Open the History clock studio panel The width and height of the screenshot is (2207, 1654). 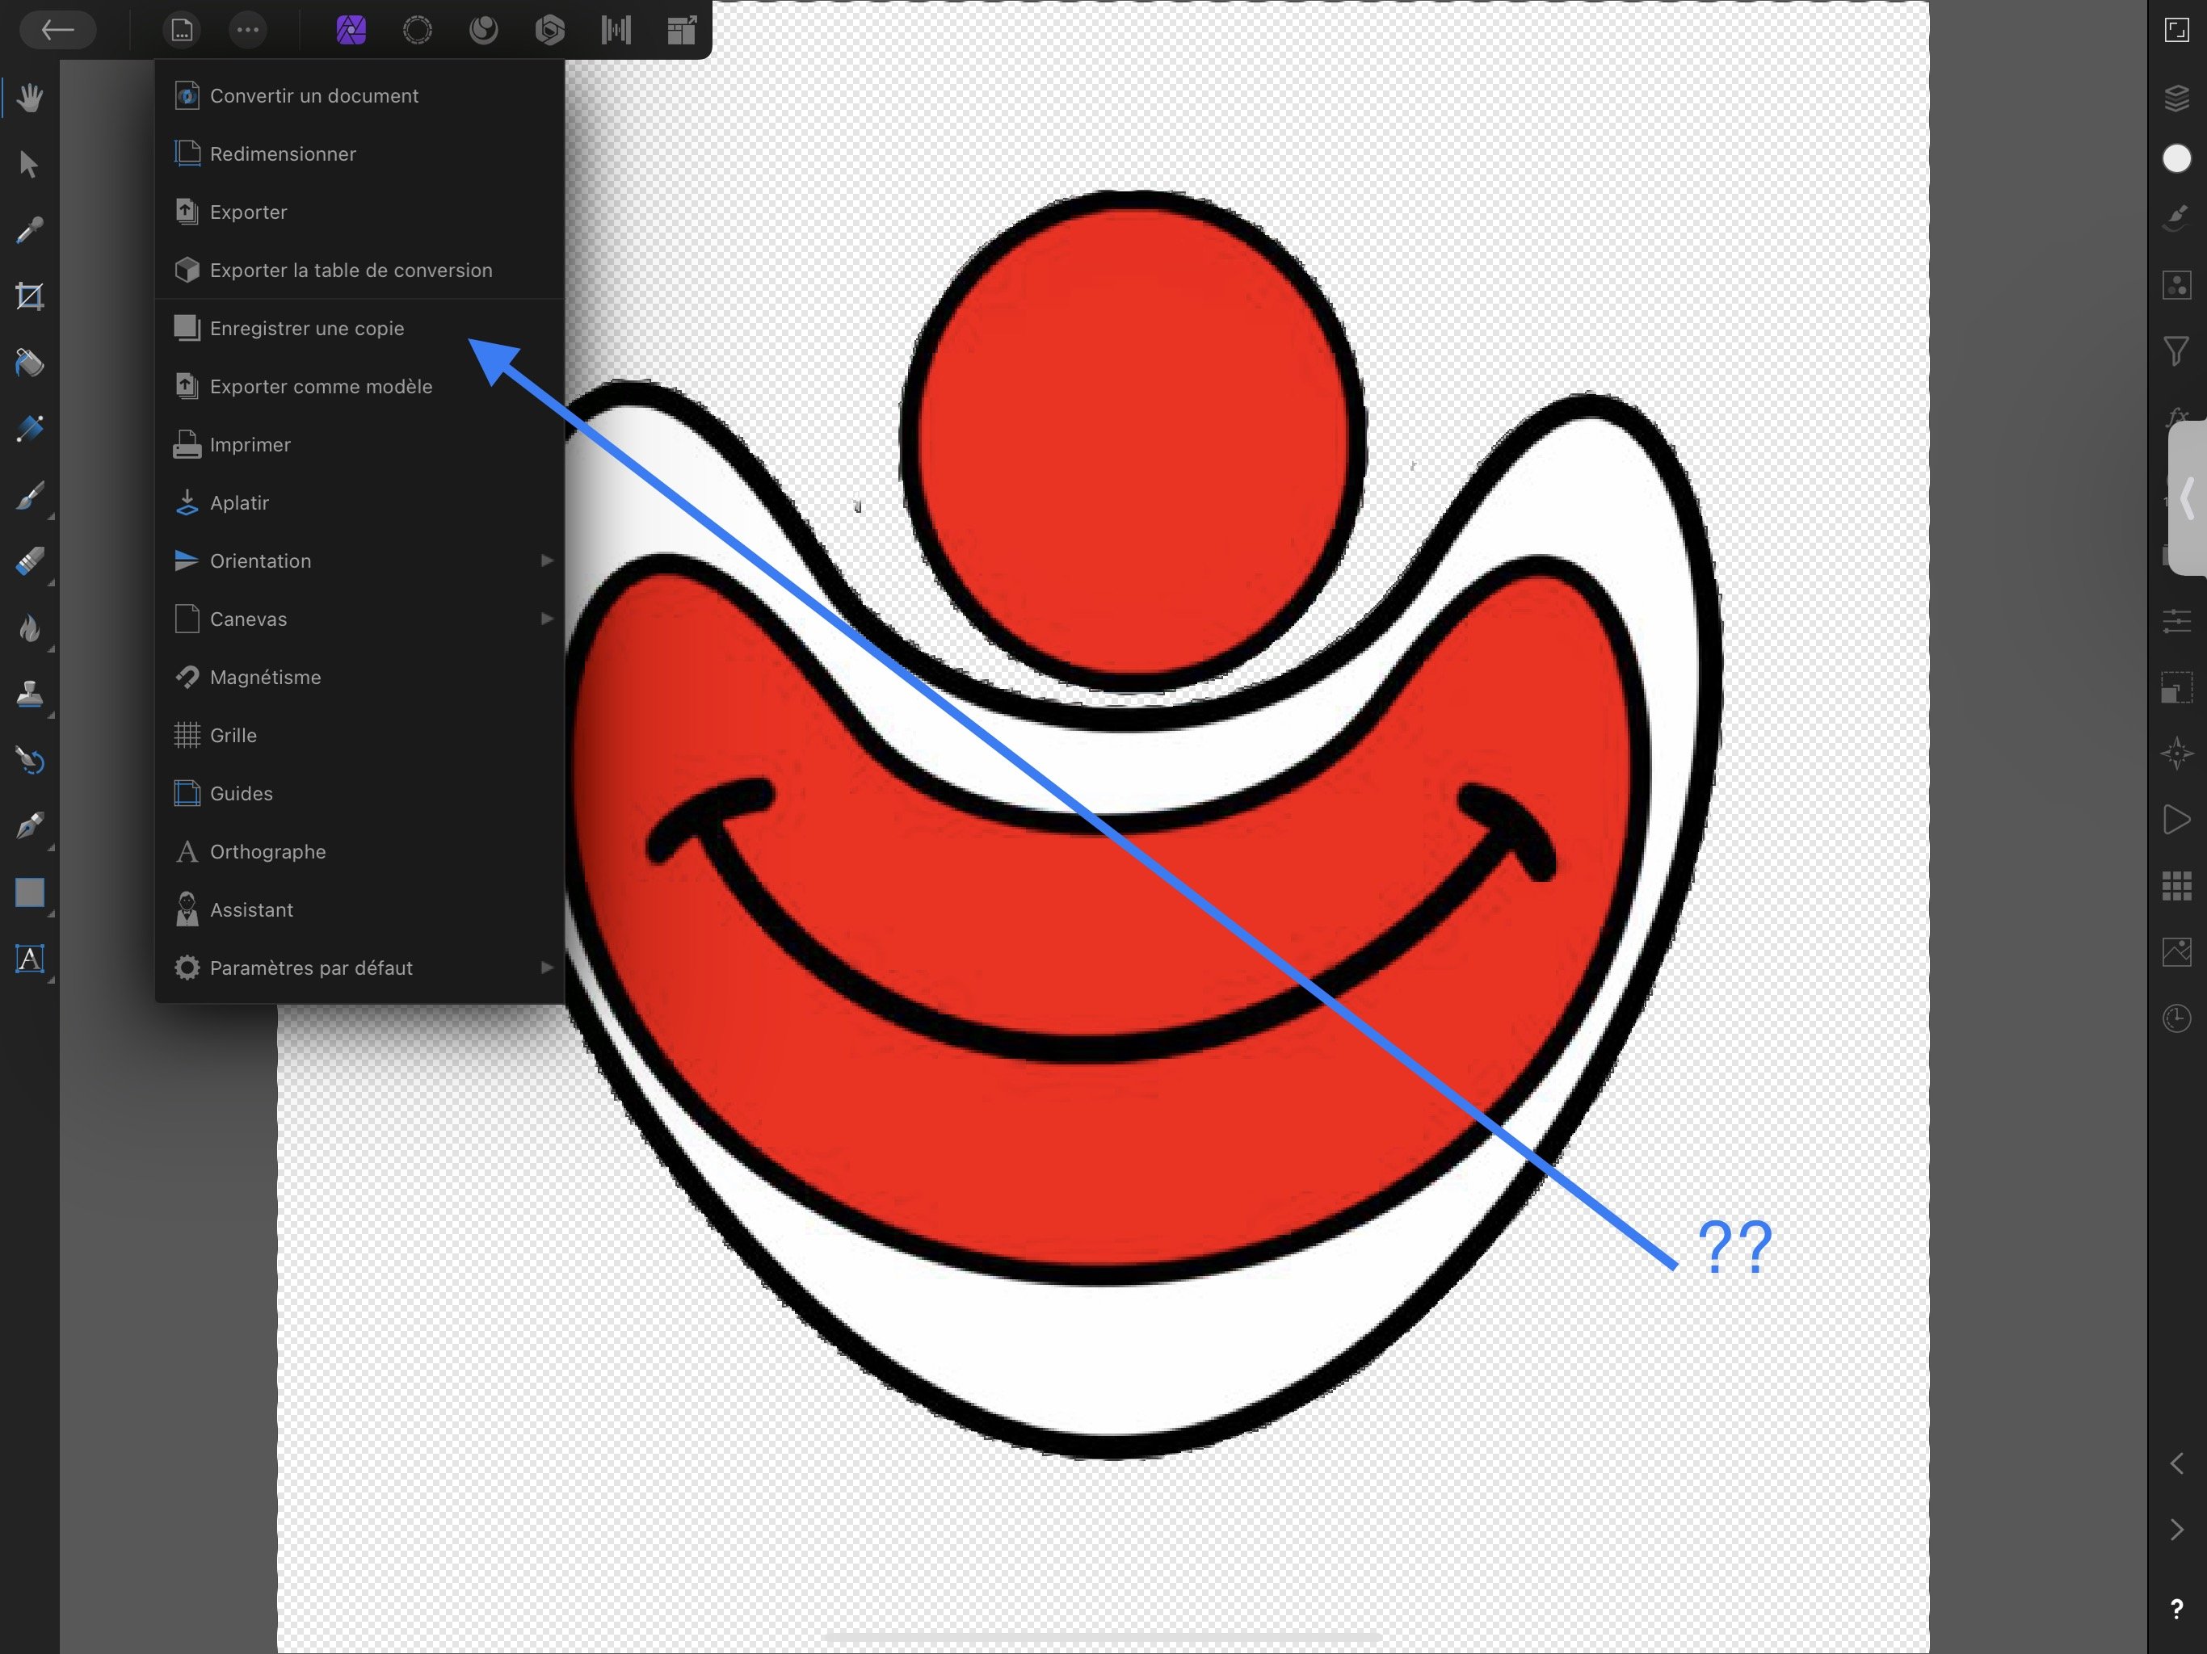tap(2176, 1018)
